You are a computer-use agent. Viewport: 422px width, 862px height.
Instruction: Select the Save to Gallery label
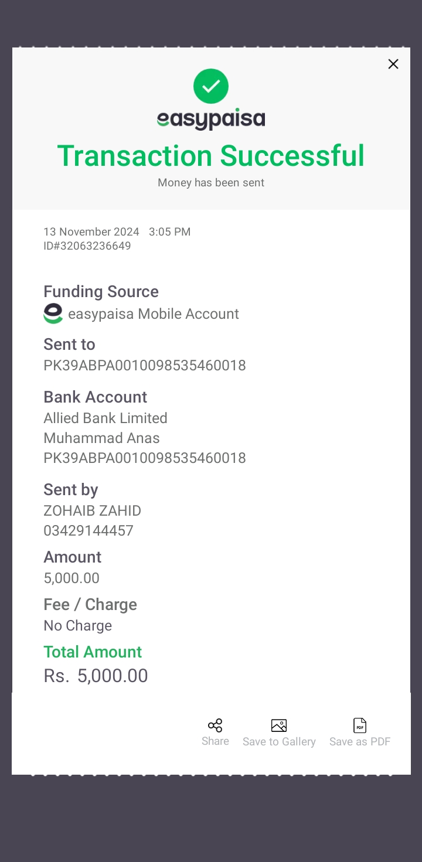(x=279, y=742)
